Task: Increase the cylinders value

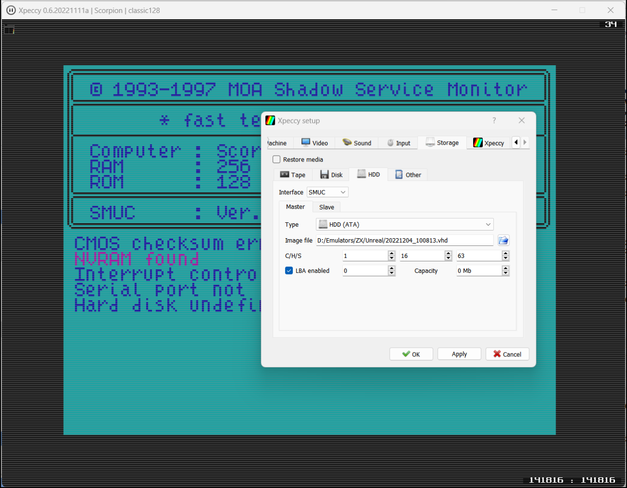Action: tap(392, 253)
